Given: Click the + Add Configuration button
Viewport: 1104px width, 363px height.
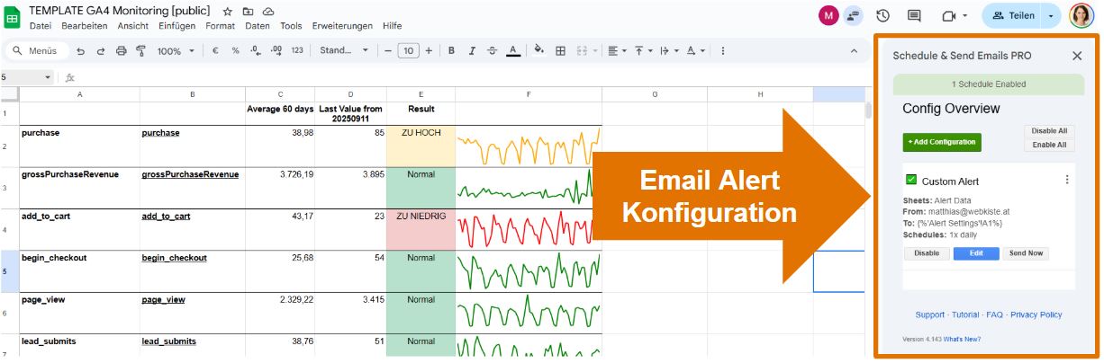Looking at the screenshot, I should 942,142.
